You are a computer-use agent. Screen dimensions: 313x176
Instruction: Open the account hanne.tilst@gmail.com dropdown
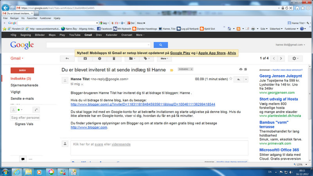(x=290, y=45)
